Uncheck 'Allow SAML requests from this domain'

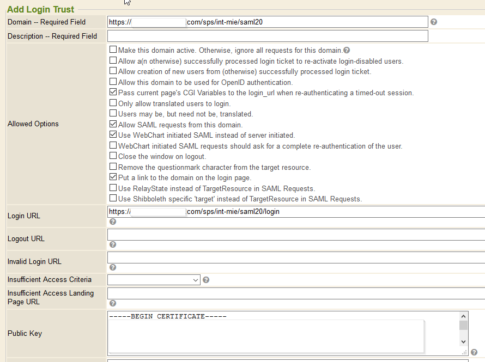pos(113,125)
